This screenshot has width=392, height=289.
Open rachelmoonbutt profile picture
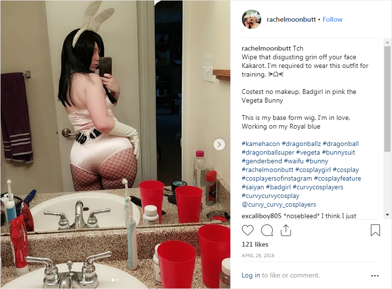(251, 19)
